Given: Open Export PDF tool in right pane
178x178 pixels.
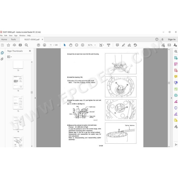Looking at the screenshot, I should coord(176,58).
